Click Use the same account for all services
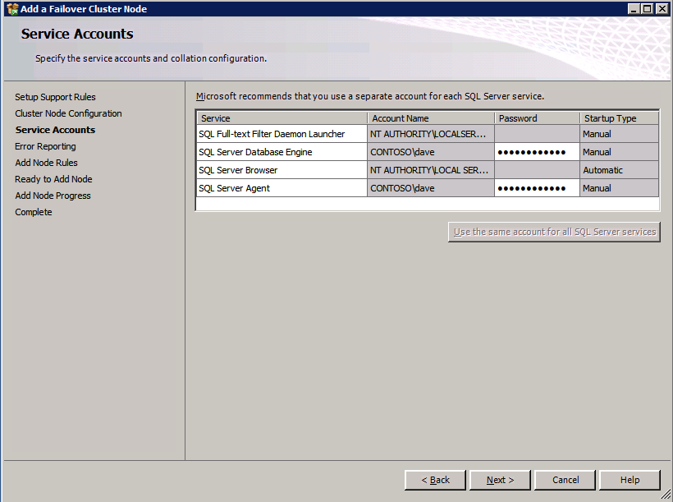673x502 pixels. (554, 232)
